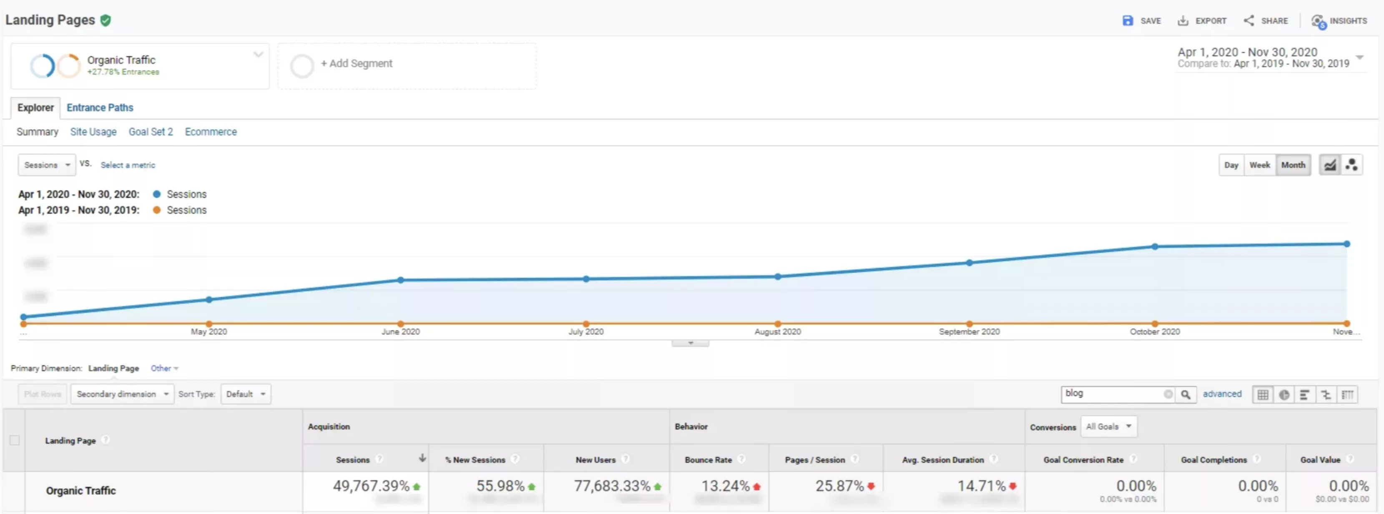Select the Site Usage sub-tab
The width and height of the screenshot is (1384, 514).
coord(93,132)
